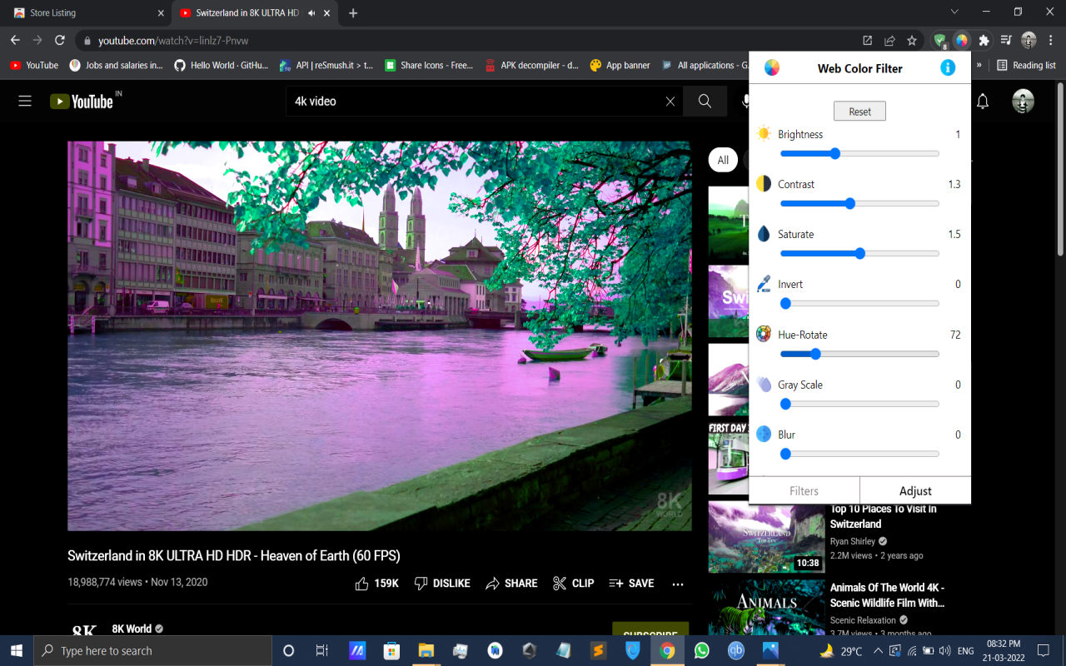Click the Gray Scale icon
Image resolution: width=1066 pixels, height=666 pixels.
(763, 384)
